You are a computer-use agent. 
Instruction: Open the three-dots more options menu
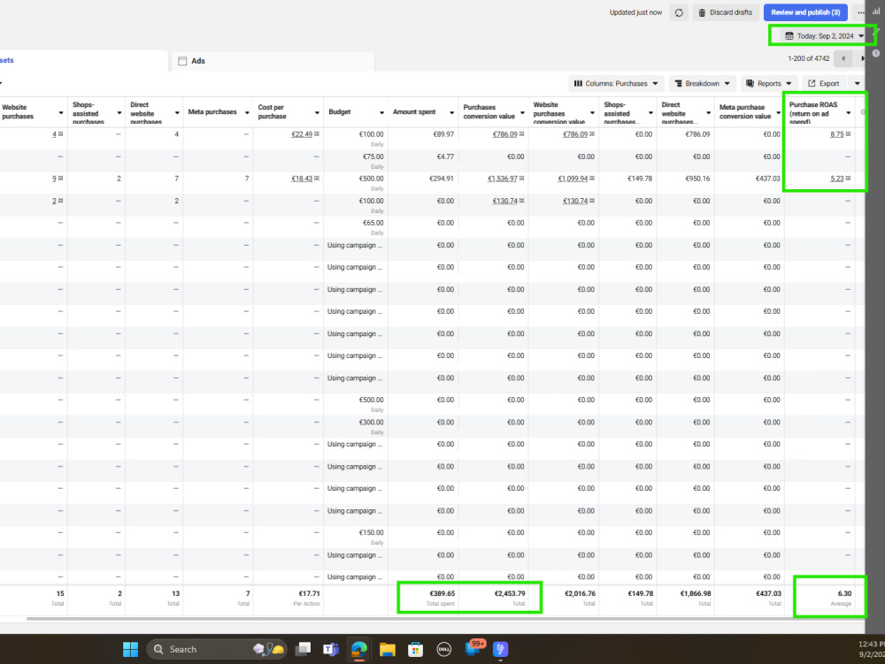[x=860, y=12]
